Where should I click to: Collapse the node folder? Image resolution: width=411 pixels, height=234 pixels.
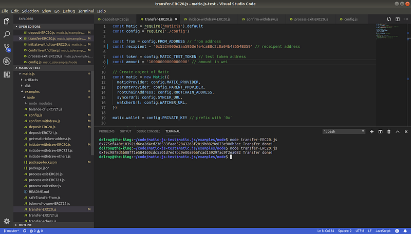30,98
